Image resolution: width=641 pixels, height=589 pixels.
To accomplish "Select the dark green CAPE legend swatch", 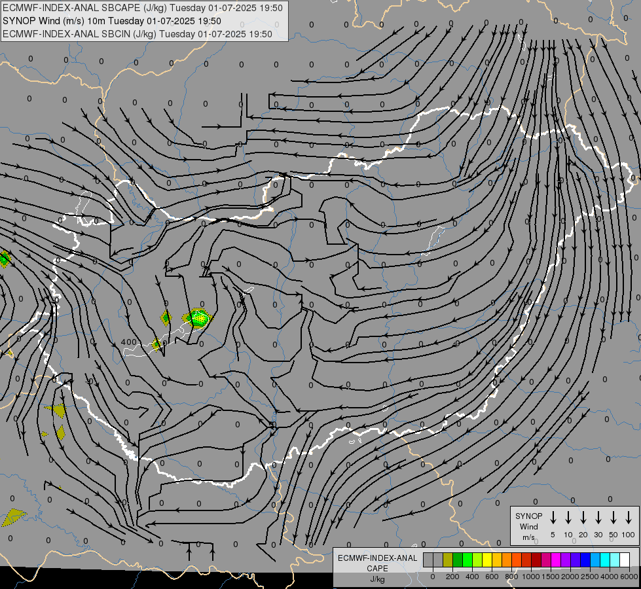I will [458, 560].
